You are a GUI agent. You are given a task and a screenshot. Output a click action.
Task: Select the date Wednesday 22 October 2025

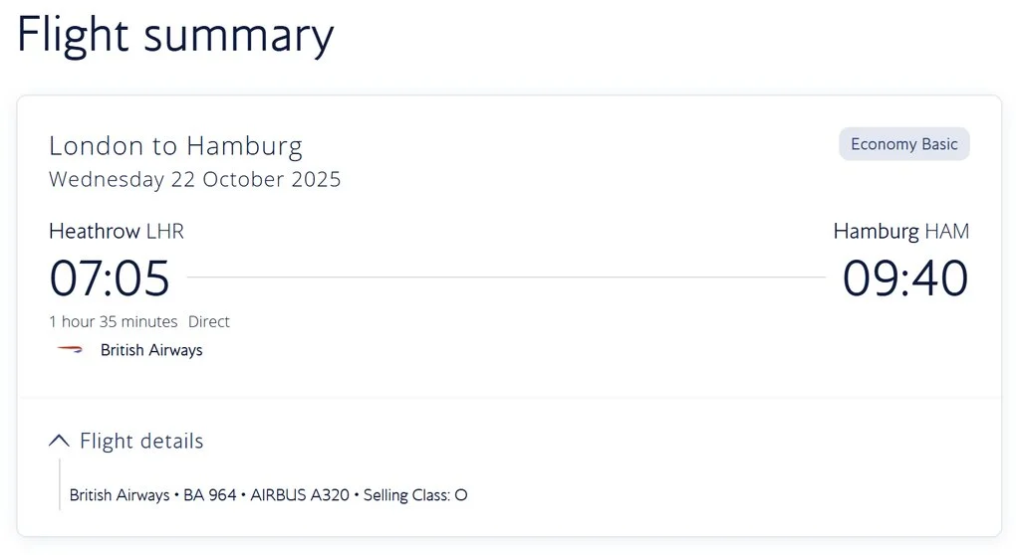(x=194, y=179)
